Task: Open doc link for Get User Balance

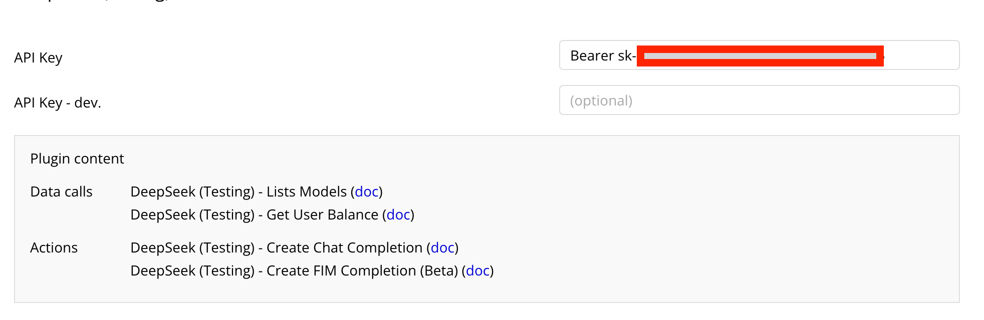Action: pos(398,215)
